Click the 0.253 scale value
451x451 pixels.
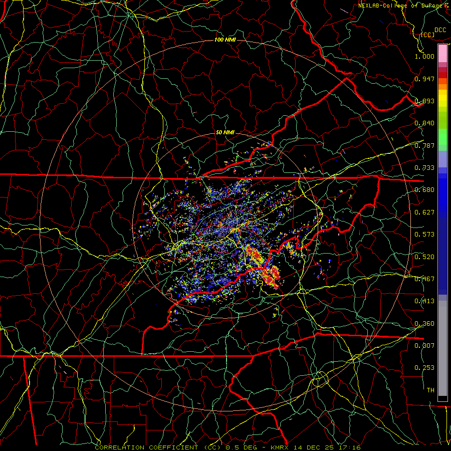coord(424,368)
